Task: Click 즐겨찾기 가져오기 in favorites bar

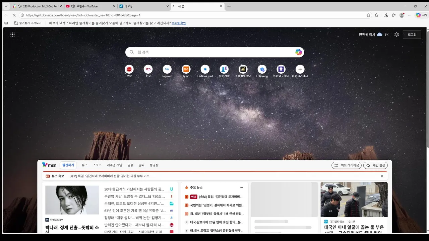Action: [x=28, y=23]
